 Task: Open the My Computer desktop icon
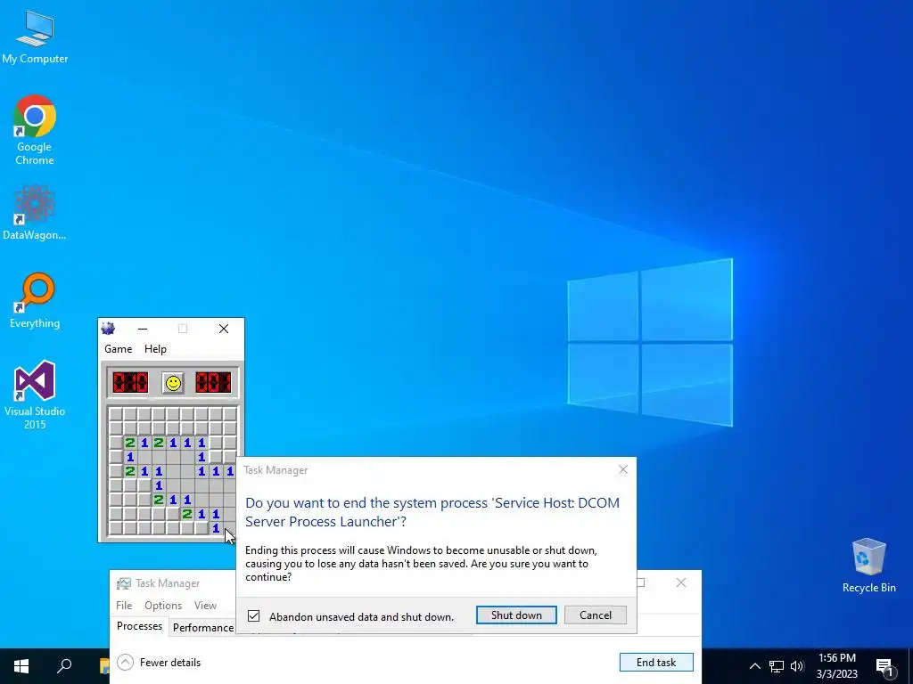(x=35, y=37)
